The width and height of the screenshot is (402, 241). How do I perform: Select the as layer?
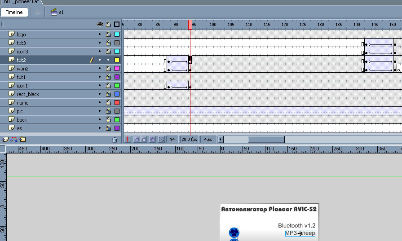(61, 128)
